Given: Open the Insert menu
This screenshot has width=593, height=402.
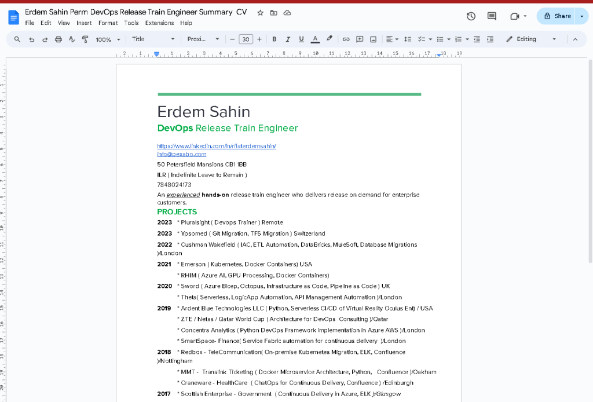Looking at the screenshot, I should [84, 23].
